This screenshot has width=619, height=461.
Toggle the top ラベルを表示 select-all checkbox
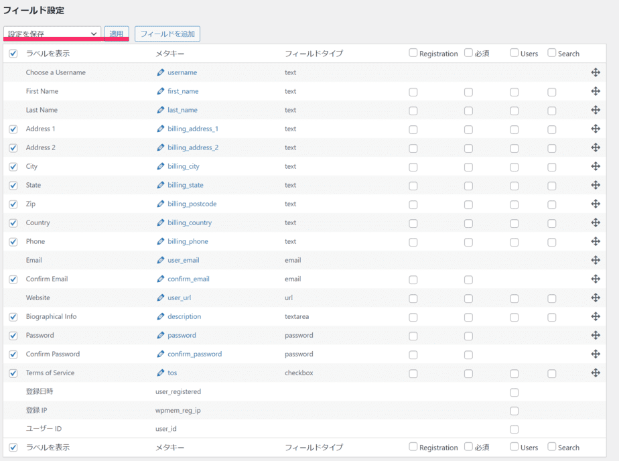tap(13, 54)
